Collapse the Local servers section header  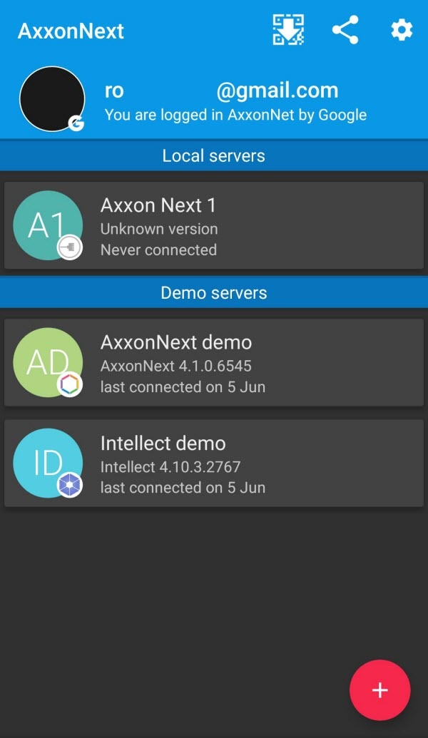point(214,156)
